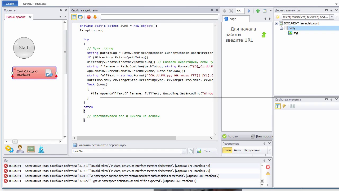Click browser stop X icon
Screen dimensions: 339x191
[231, 11]
